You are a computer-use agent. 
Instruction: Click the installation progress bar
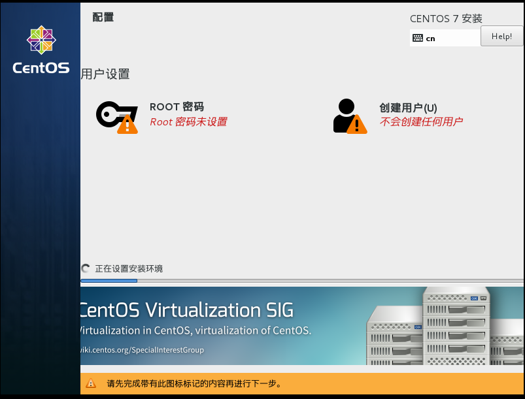pos(301,281)
